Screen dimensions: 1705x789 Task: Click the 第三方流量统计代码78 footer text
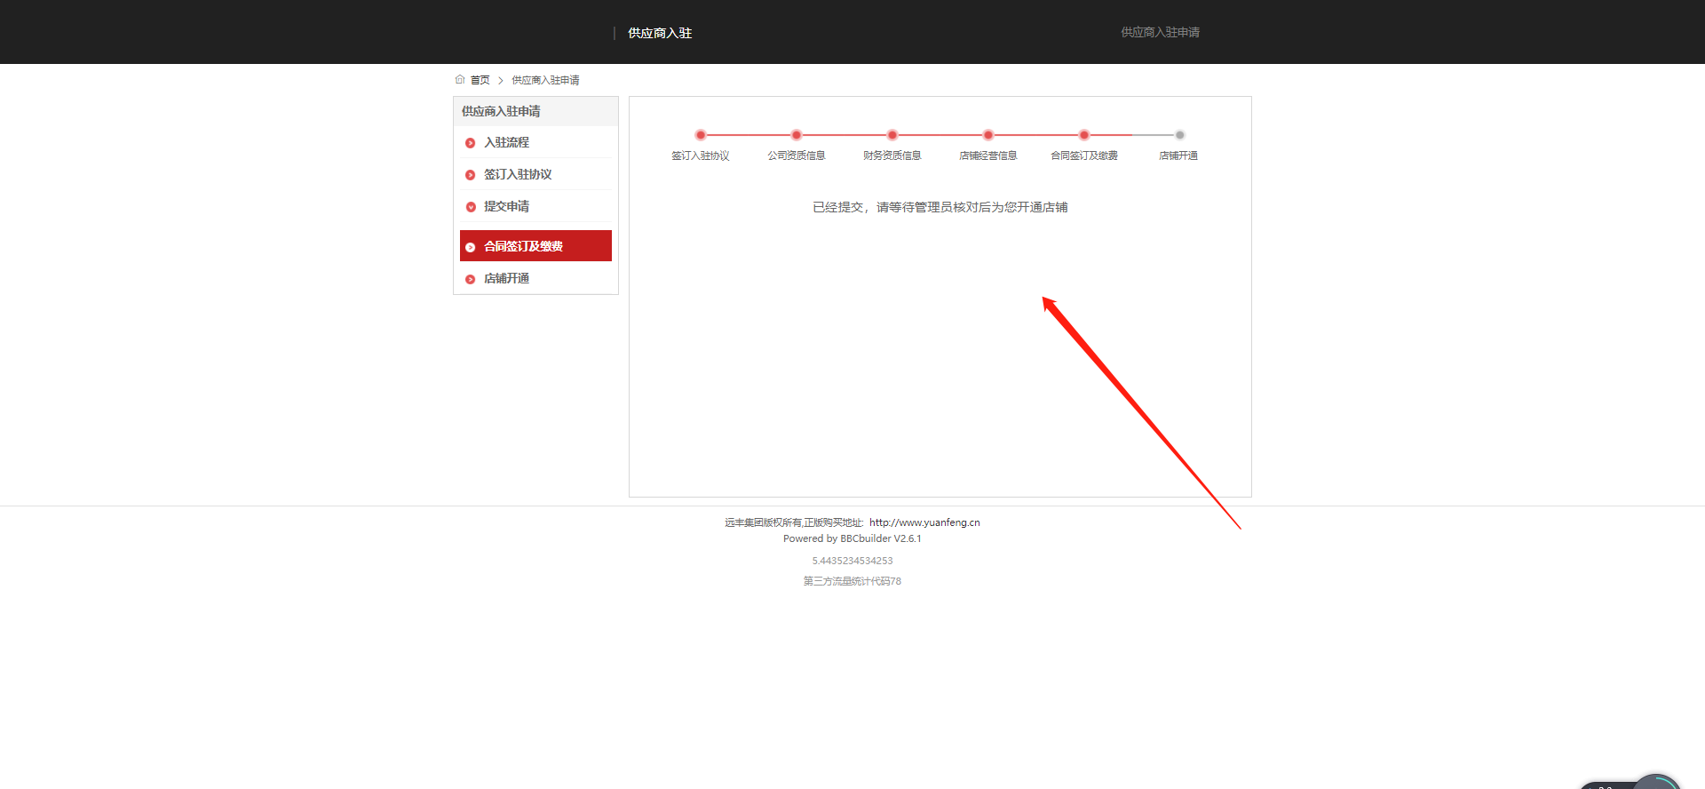(x=852, y=581)
